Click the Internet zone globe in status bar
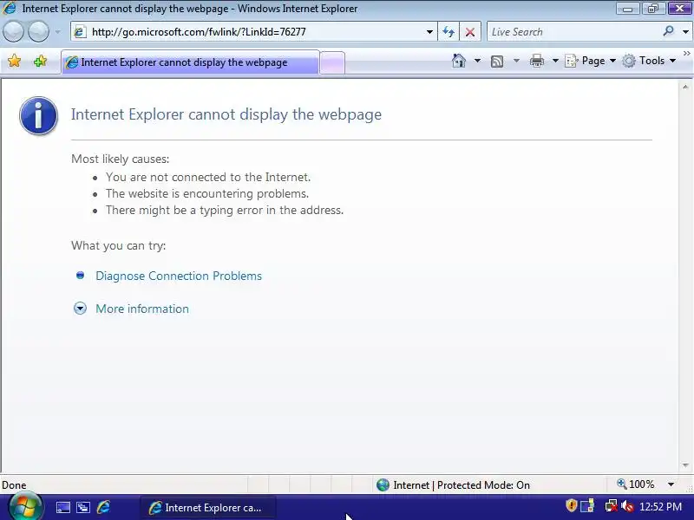The image size is (694, 520). pos(383,485)
